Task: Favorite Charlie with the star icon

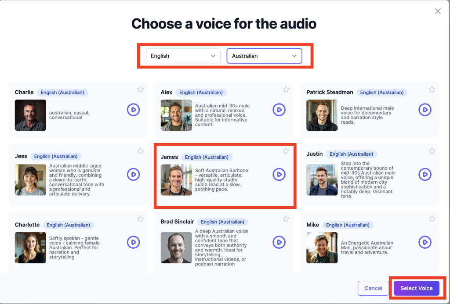Action: [140, 89]
